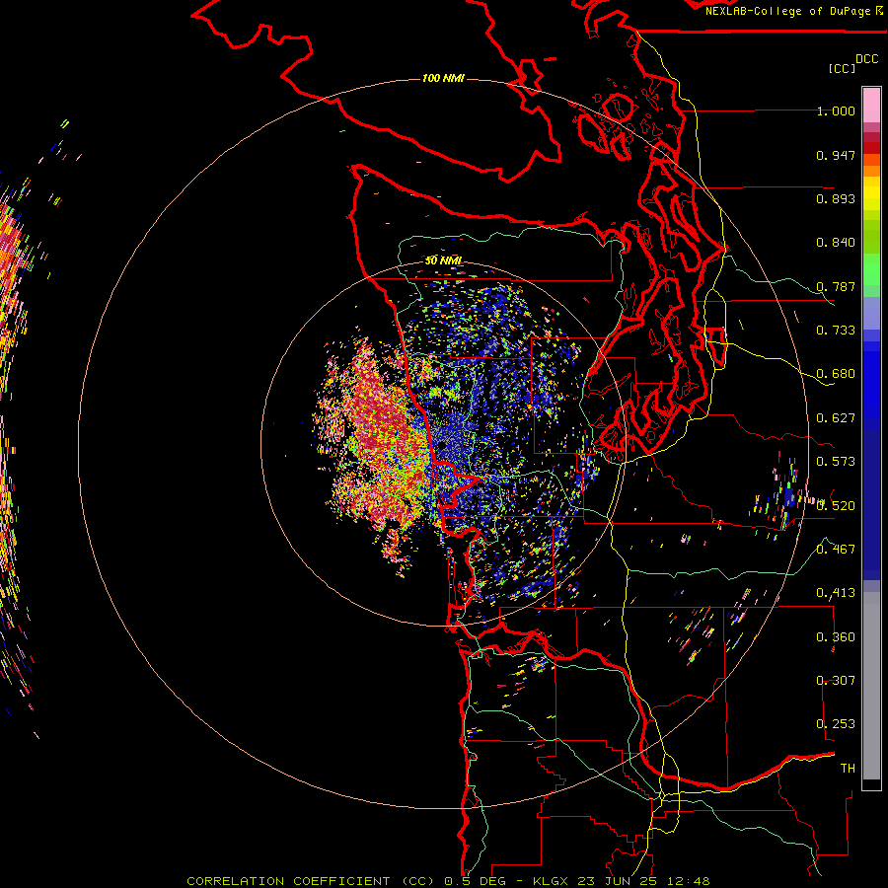Click the 0.627 legend value
This screenshot has height=888, width=888.
pyautogui.click(x=836, y=418)
